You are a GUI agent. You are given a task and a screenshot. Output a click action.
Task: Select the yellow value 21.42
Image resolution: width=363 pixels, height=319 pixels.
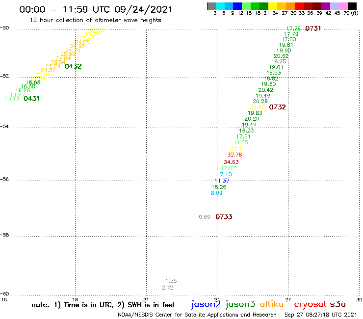[258, 107]
